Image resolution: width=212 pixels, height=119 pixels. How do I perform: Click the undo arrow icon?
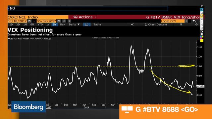(194, 21)
